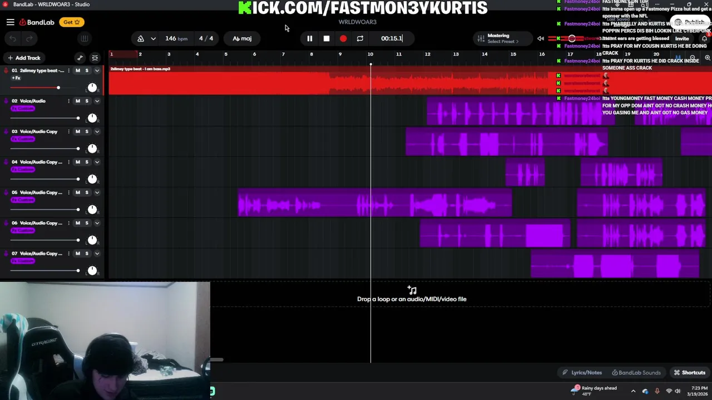Image resolution: width=712 pixels, height=400 pixels.
Task: Click the Add Track button
Action: (23, 58)
